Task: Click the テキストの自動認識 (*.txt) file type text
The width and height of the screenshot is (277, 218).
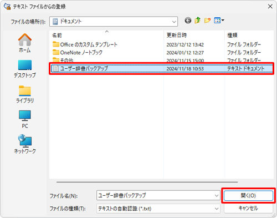Action: (125, 209)
